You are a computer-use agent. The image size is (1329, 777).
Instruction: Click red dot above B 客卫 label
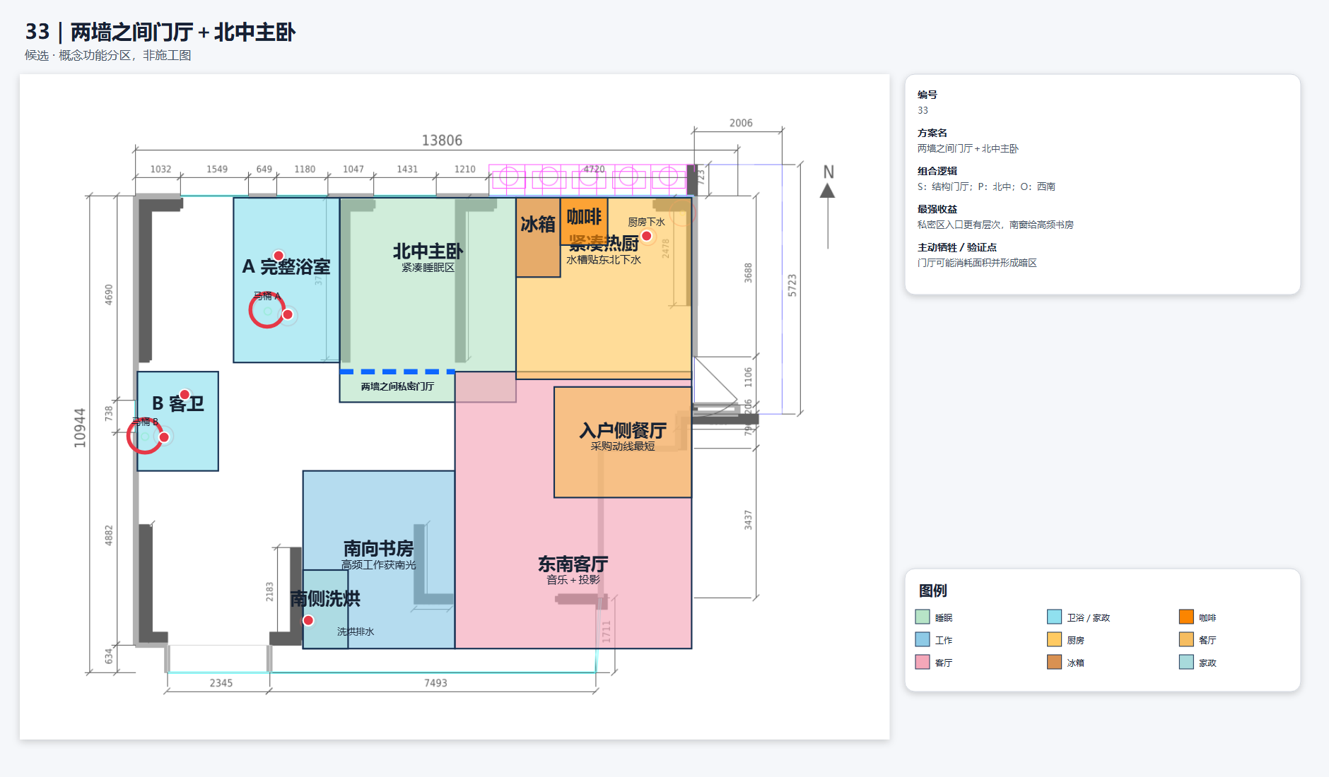coord(185,394)
